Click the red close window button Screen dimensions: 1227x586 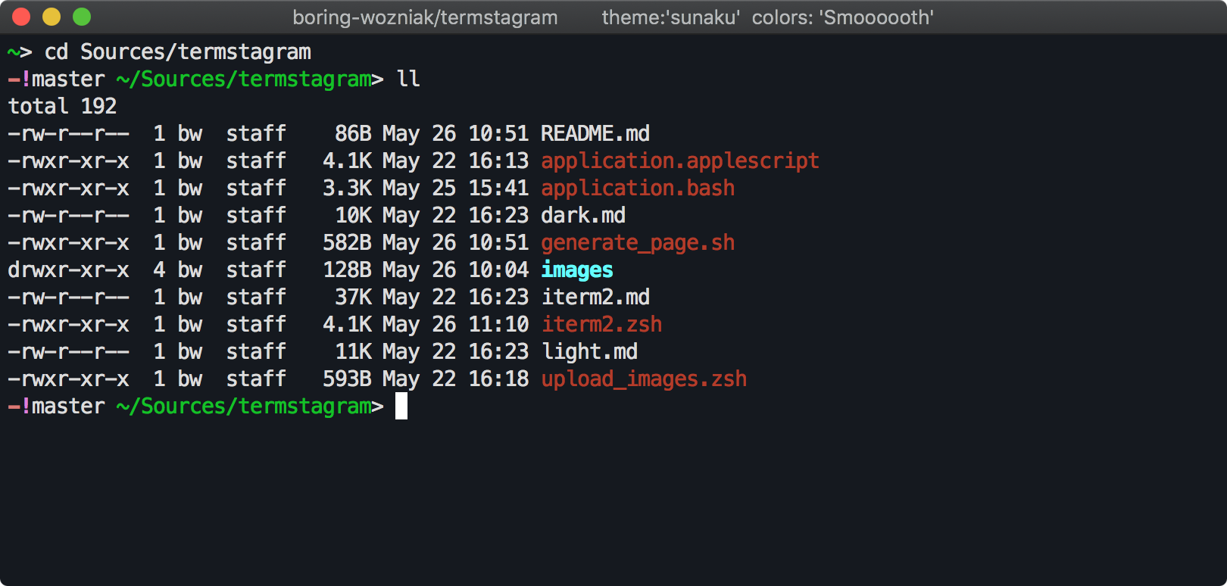pos(21,17)
